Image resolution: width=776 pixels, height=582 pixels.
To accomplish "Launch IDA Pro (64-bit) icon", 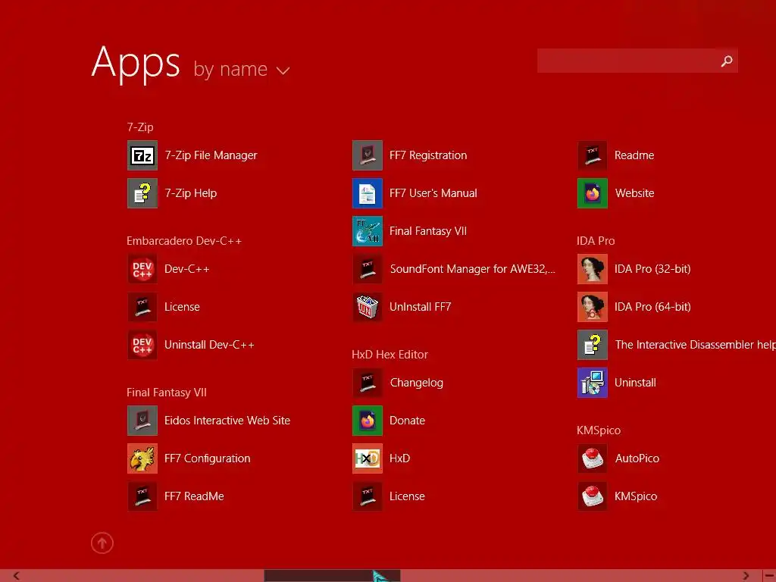I will click(x=593, y=307).
